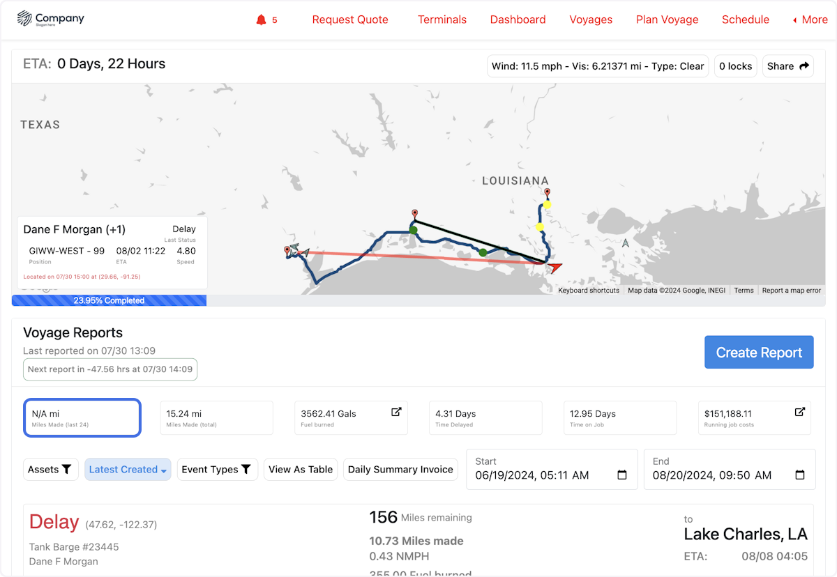Select a green waypoint marker on the route
Viewport: 837px width, 577px height.
coord(414,230)
